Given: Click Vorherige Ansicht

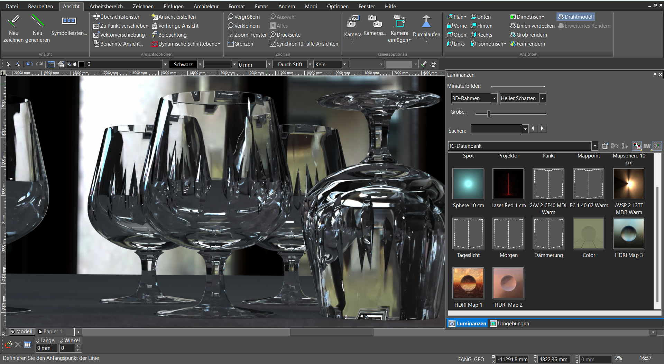Looking at the screenshot, I should [175, 26].
